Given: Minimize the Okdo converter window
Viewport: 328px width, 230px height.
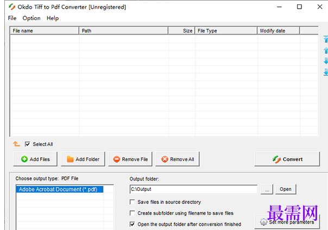Looking at the screenshot, I should pyautogui.click(x=279, y=7).
